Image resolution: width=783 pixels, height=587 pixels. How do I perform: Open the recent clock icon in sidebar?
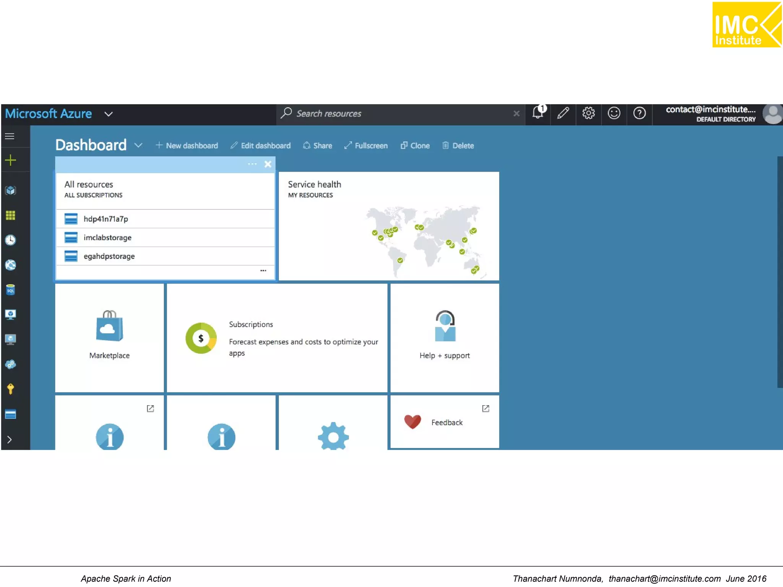[11, 240]
